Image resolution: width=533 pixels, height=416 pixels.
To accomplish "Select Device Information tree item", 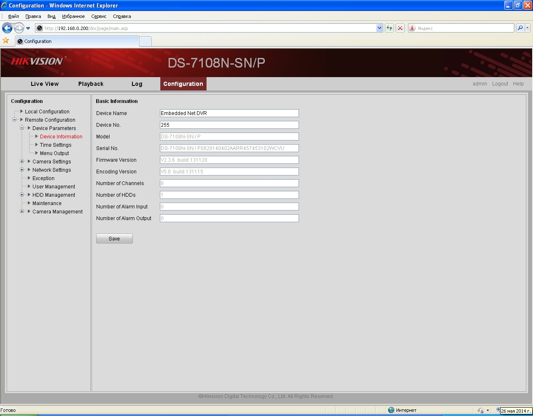I will click(61, 137).
